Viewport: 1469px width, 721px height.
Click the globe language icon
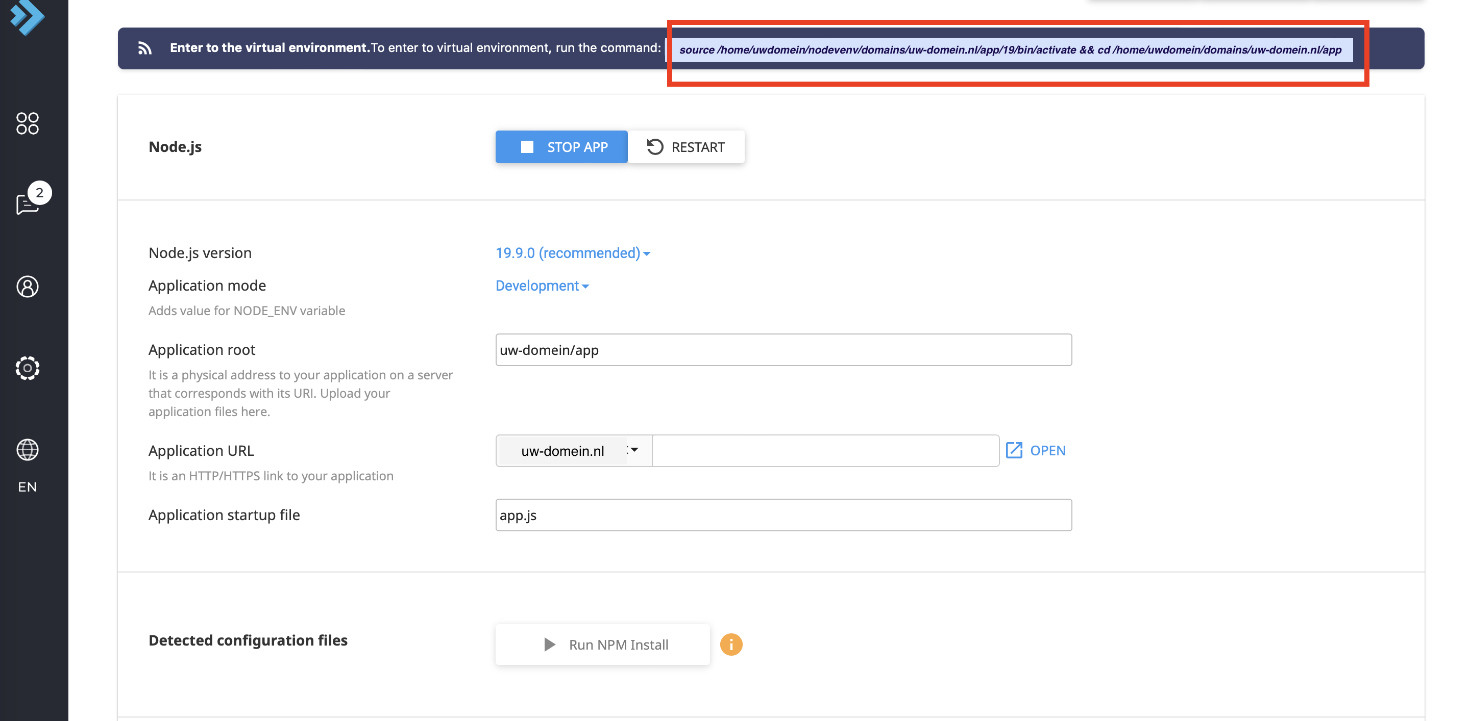[27, 450]
